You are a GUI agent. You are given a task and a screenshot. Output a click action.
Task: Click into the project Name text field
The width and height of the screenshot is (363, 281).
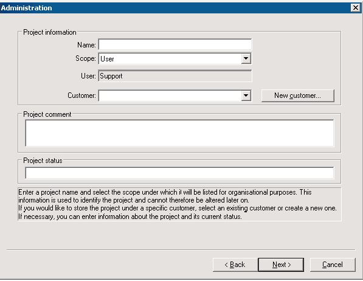click(175, 44)
